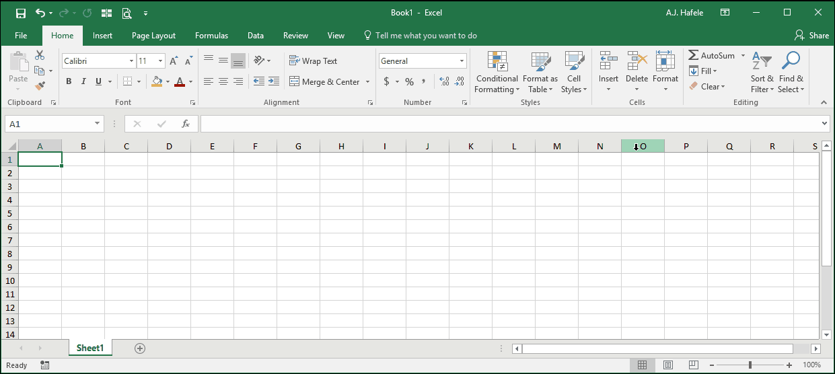
Task: Copy the selection to the clipboard
Action: [40, 71]
